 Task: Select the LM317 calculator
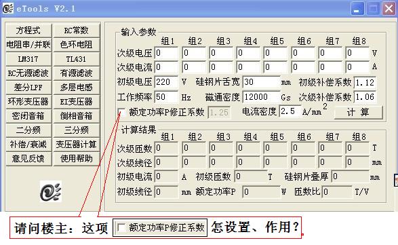coord(28,59)
